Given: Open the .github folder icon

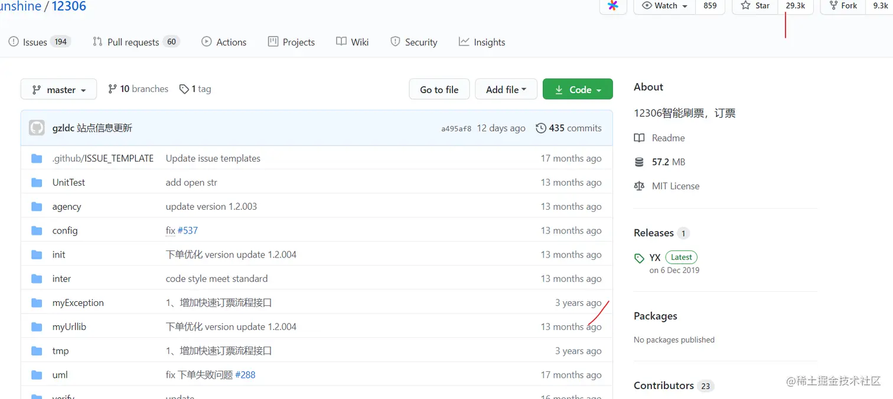Looking at the screenshot, I should click(37, 159).
